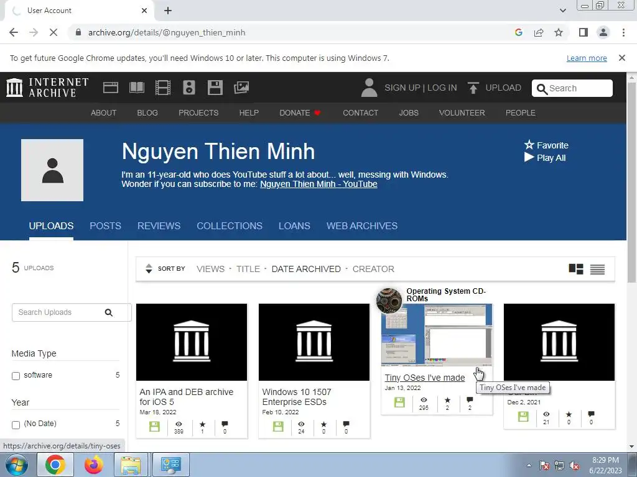Open the Nguyen Thien Minh - YouTube link

tap(318, 184)
